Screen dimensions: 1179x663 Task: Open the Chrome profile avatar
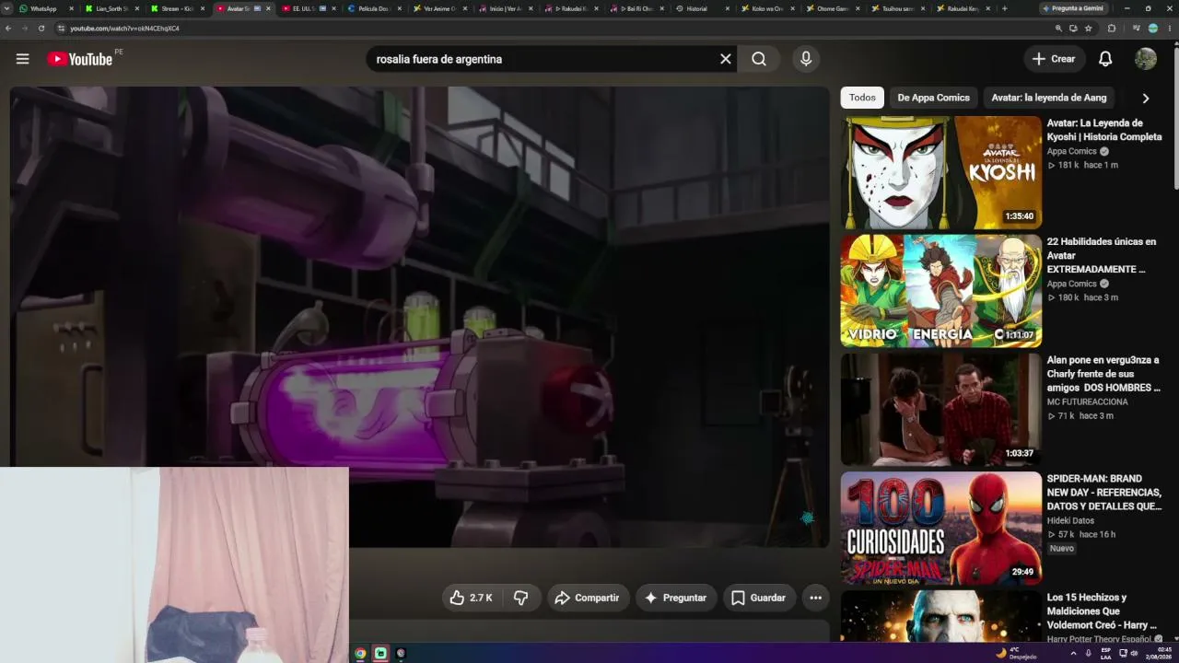point(1153,29)
